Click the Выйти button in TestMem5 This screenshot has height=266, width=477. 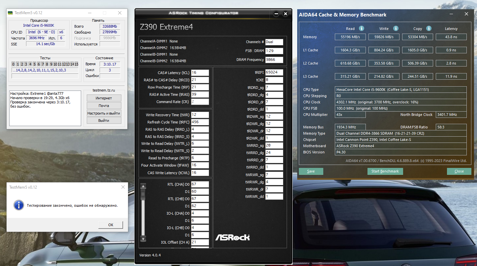[104, 120]
